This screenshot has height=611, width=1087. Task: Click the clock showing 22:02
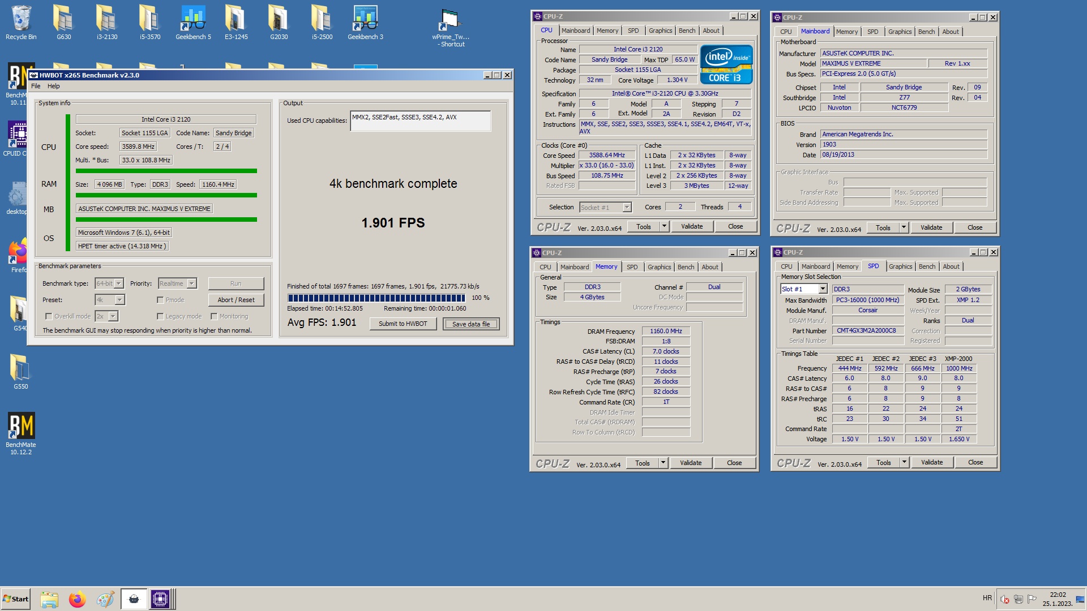click(1058, 595)
